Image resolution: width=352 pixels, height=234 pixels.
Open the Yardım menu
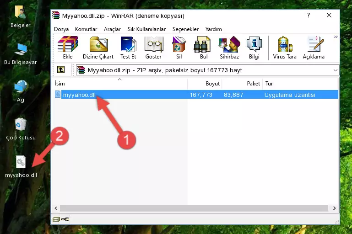pyautogui.click(x=213, y=29)
